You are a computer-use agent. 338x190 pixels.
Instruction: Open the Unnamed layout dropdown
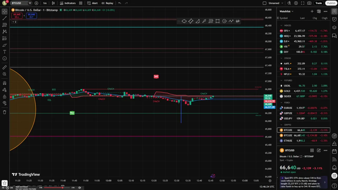click(x=276, y=3)
